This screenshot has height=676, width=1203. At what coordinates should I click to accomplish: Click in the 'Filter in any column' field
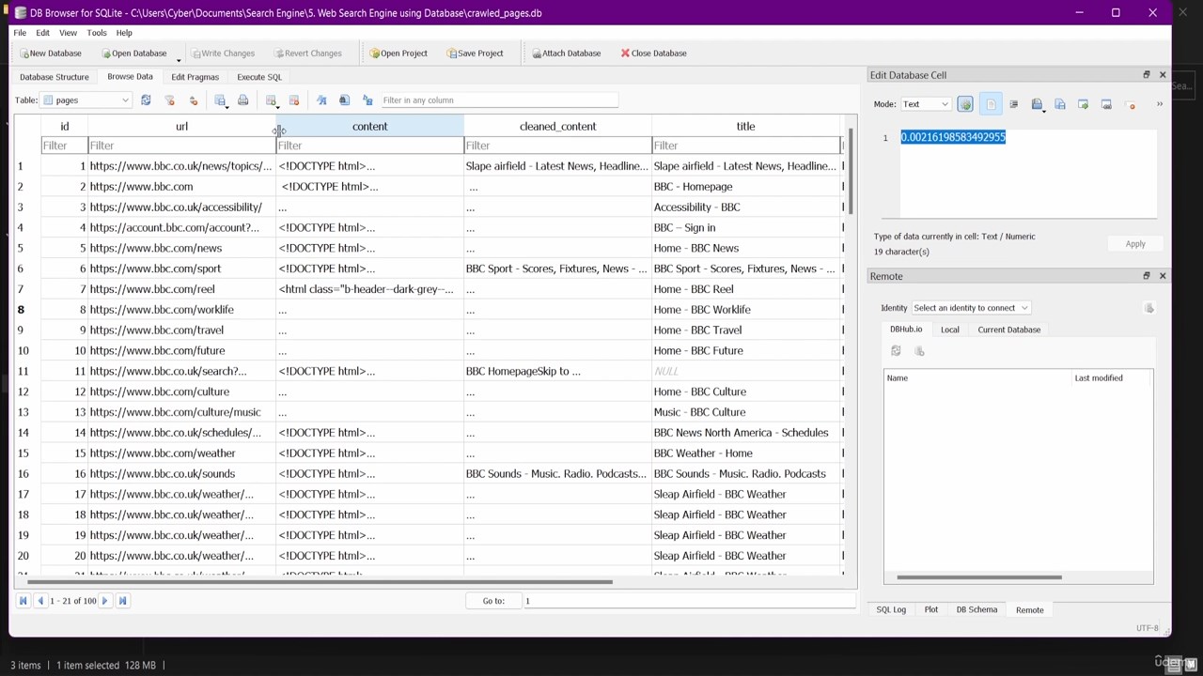pos(499,100)
